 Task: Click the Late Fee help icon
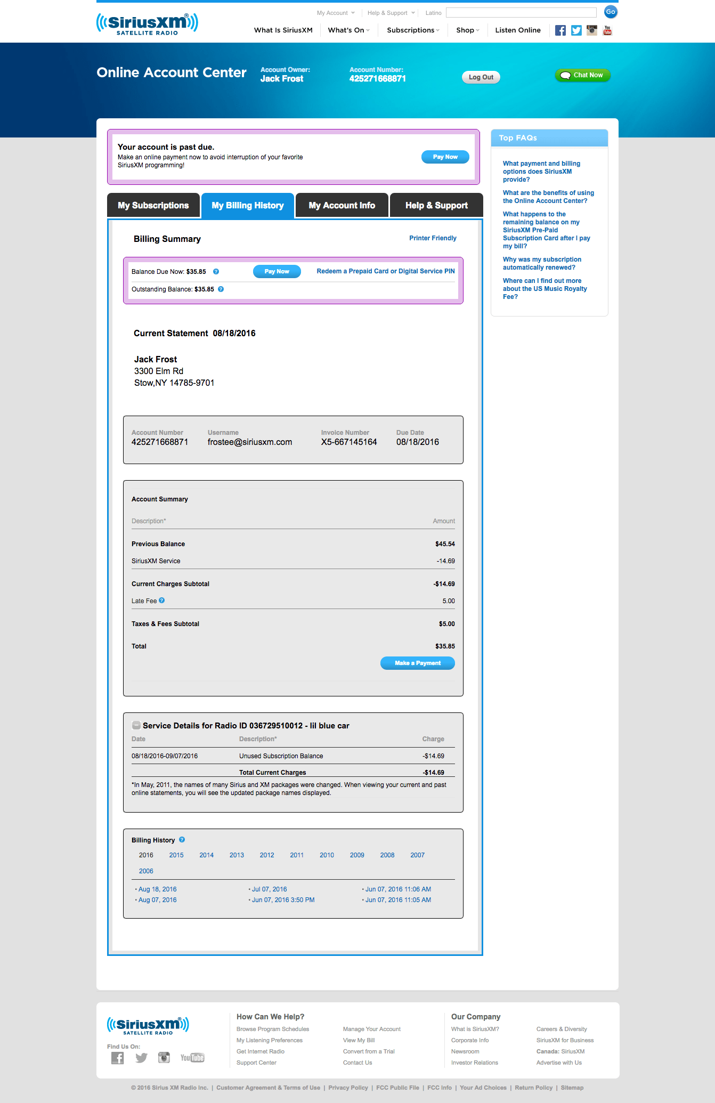click(162, 601)
